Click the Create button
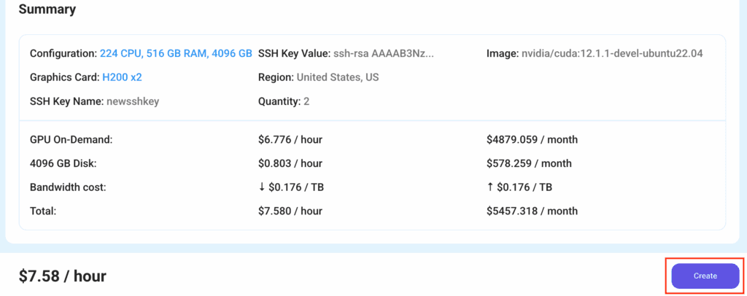Screen dimensions: 747x296 705,276
